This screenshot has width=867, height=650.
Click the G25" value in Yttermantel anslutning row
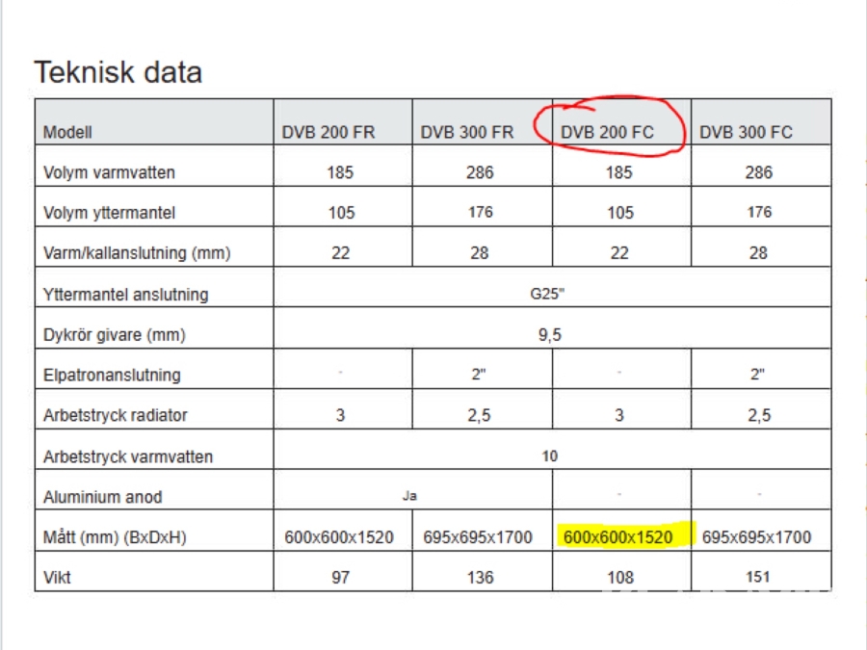(547, 294)
